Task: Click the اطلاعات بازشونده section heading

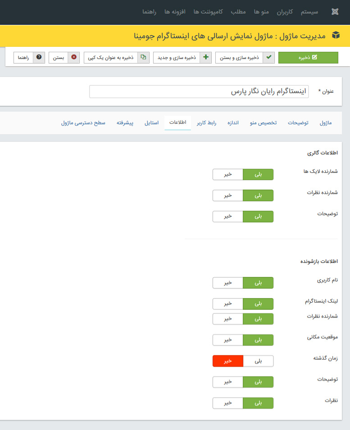Action: (319, 261)
